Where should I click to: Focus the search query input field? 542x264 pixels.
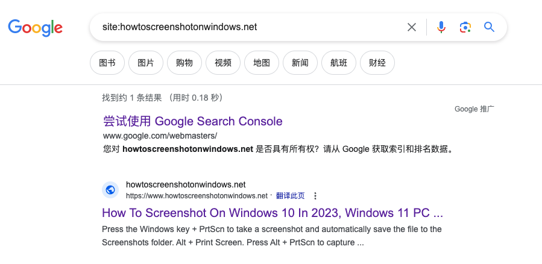pyautogui.click(x=247, y=27)
